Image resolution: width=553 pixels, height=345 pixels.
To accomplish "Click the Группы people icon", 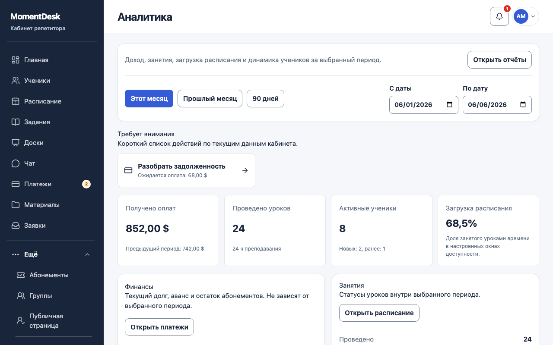I will [21, 296].
